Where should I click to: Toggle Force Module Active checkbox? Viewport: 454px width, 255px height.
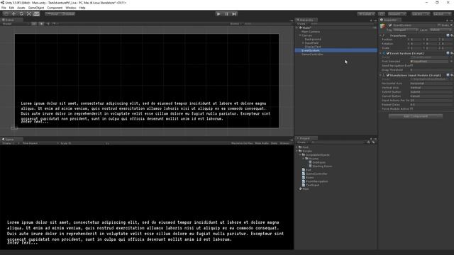[x=411, y=109]
